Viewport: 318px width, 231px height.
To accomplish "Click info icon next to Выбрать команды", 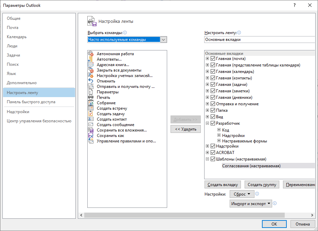I will (x=125, y=32).
